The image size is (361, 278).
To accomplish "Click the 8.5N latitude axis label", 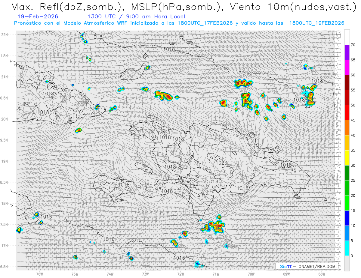I will coord(4,182).
